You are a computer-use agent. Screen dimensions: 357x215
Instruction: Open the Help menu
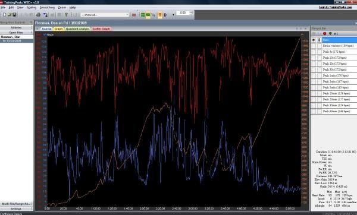coord(73,8)
